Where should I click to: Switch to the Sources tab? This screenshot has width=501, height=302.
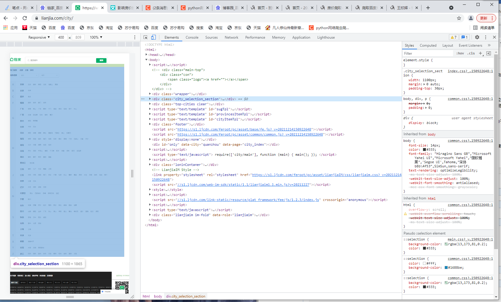(x=211, y=37)
